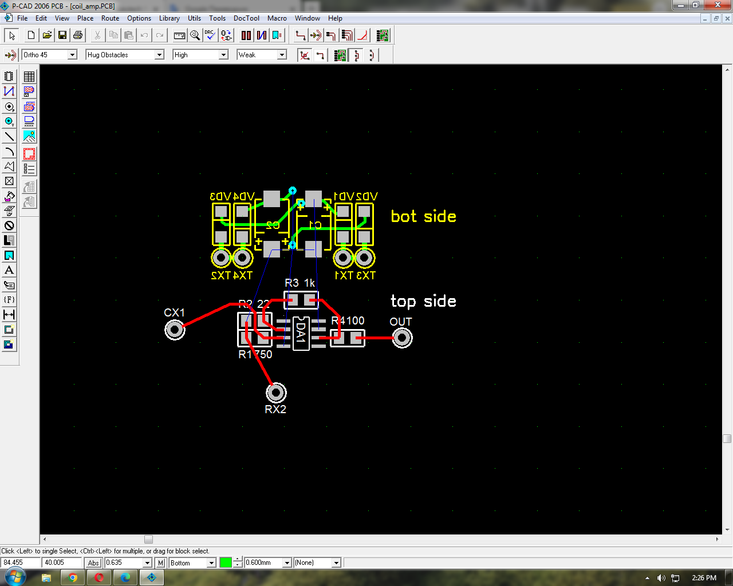Select the Place Line tool
The image size is (733, 586).
[9, 136]
